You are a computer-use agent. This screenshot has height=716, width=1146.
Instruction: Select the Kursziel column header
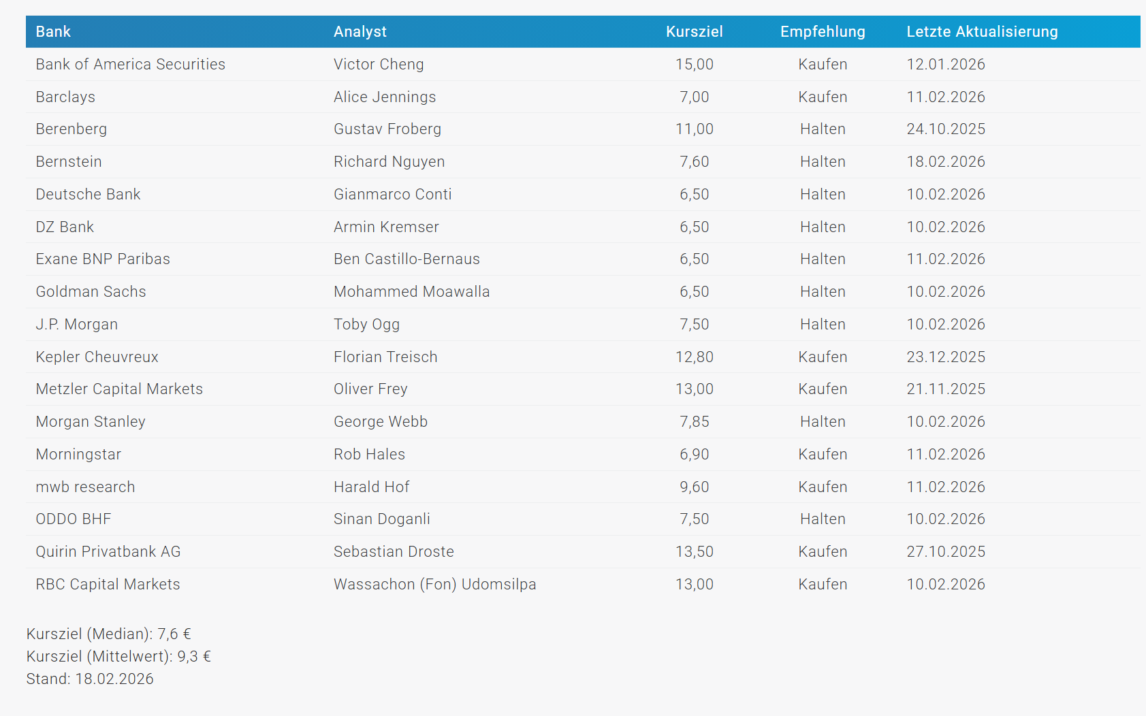tap(695, 32)
